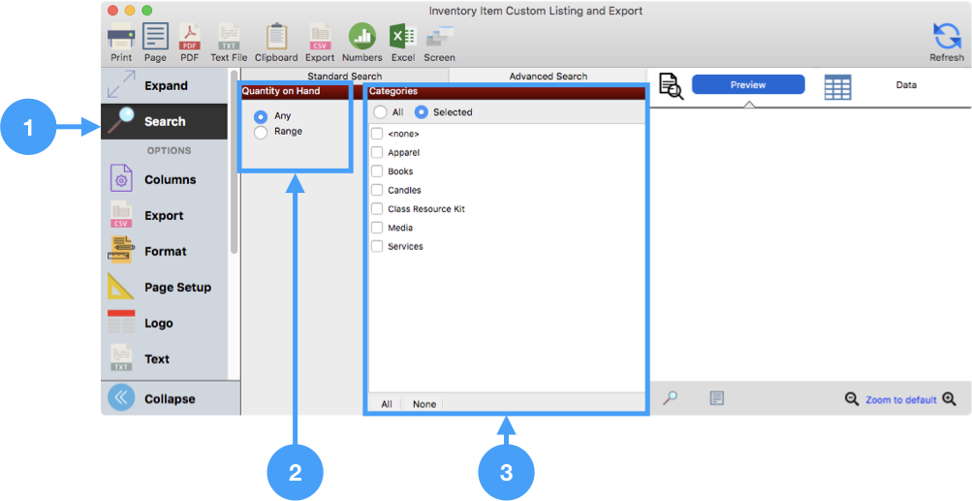Tick the Candles checkbox
This screenshot has width=972, height=501.
pos(378,190)
